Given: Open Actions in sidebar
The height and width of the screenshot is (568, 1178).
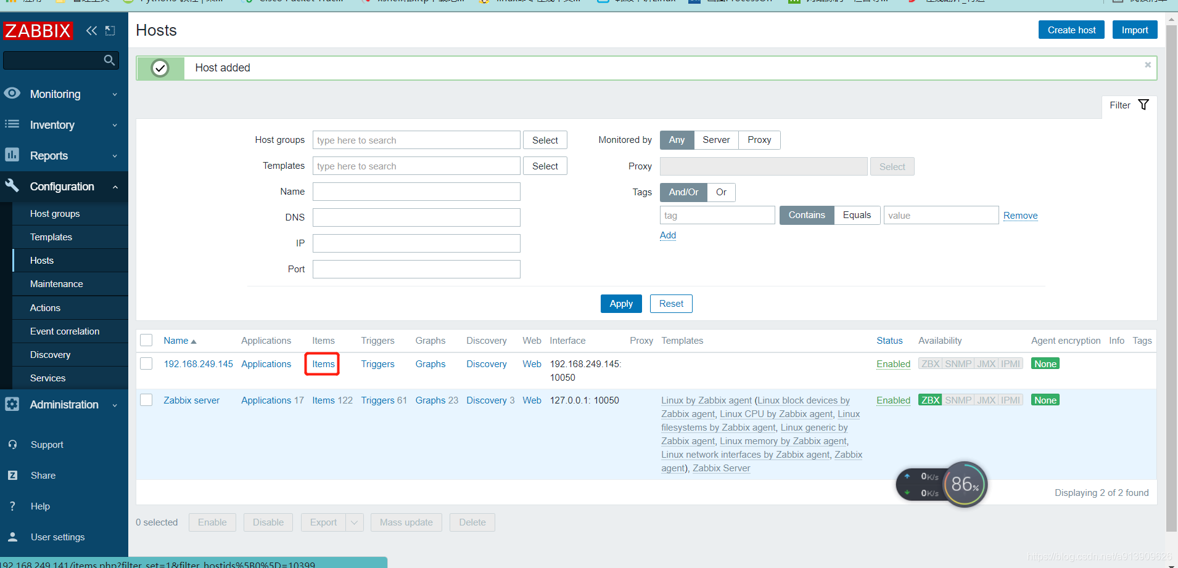Looking at the screenshot, I should (70, 308).
